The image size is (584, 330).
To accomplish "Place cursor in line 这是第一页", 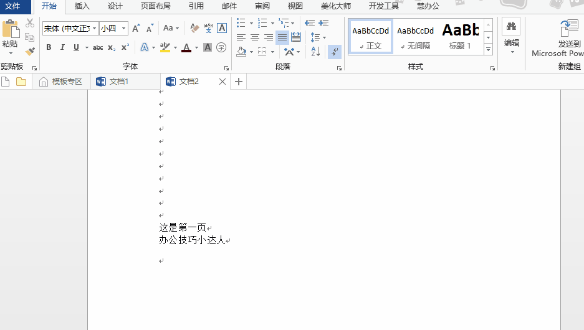I will (183, 227).
